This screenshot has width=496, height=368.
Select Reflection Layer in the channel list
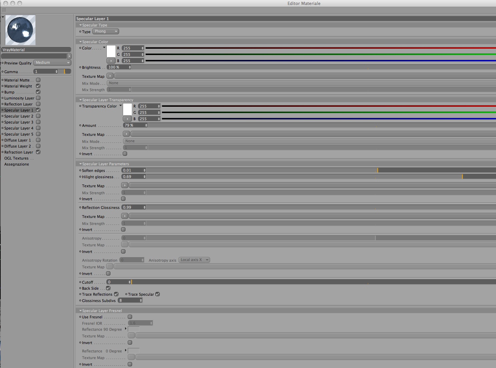(x=18, y=104)
